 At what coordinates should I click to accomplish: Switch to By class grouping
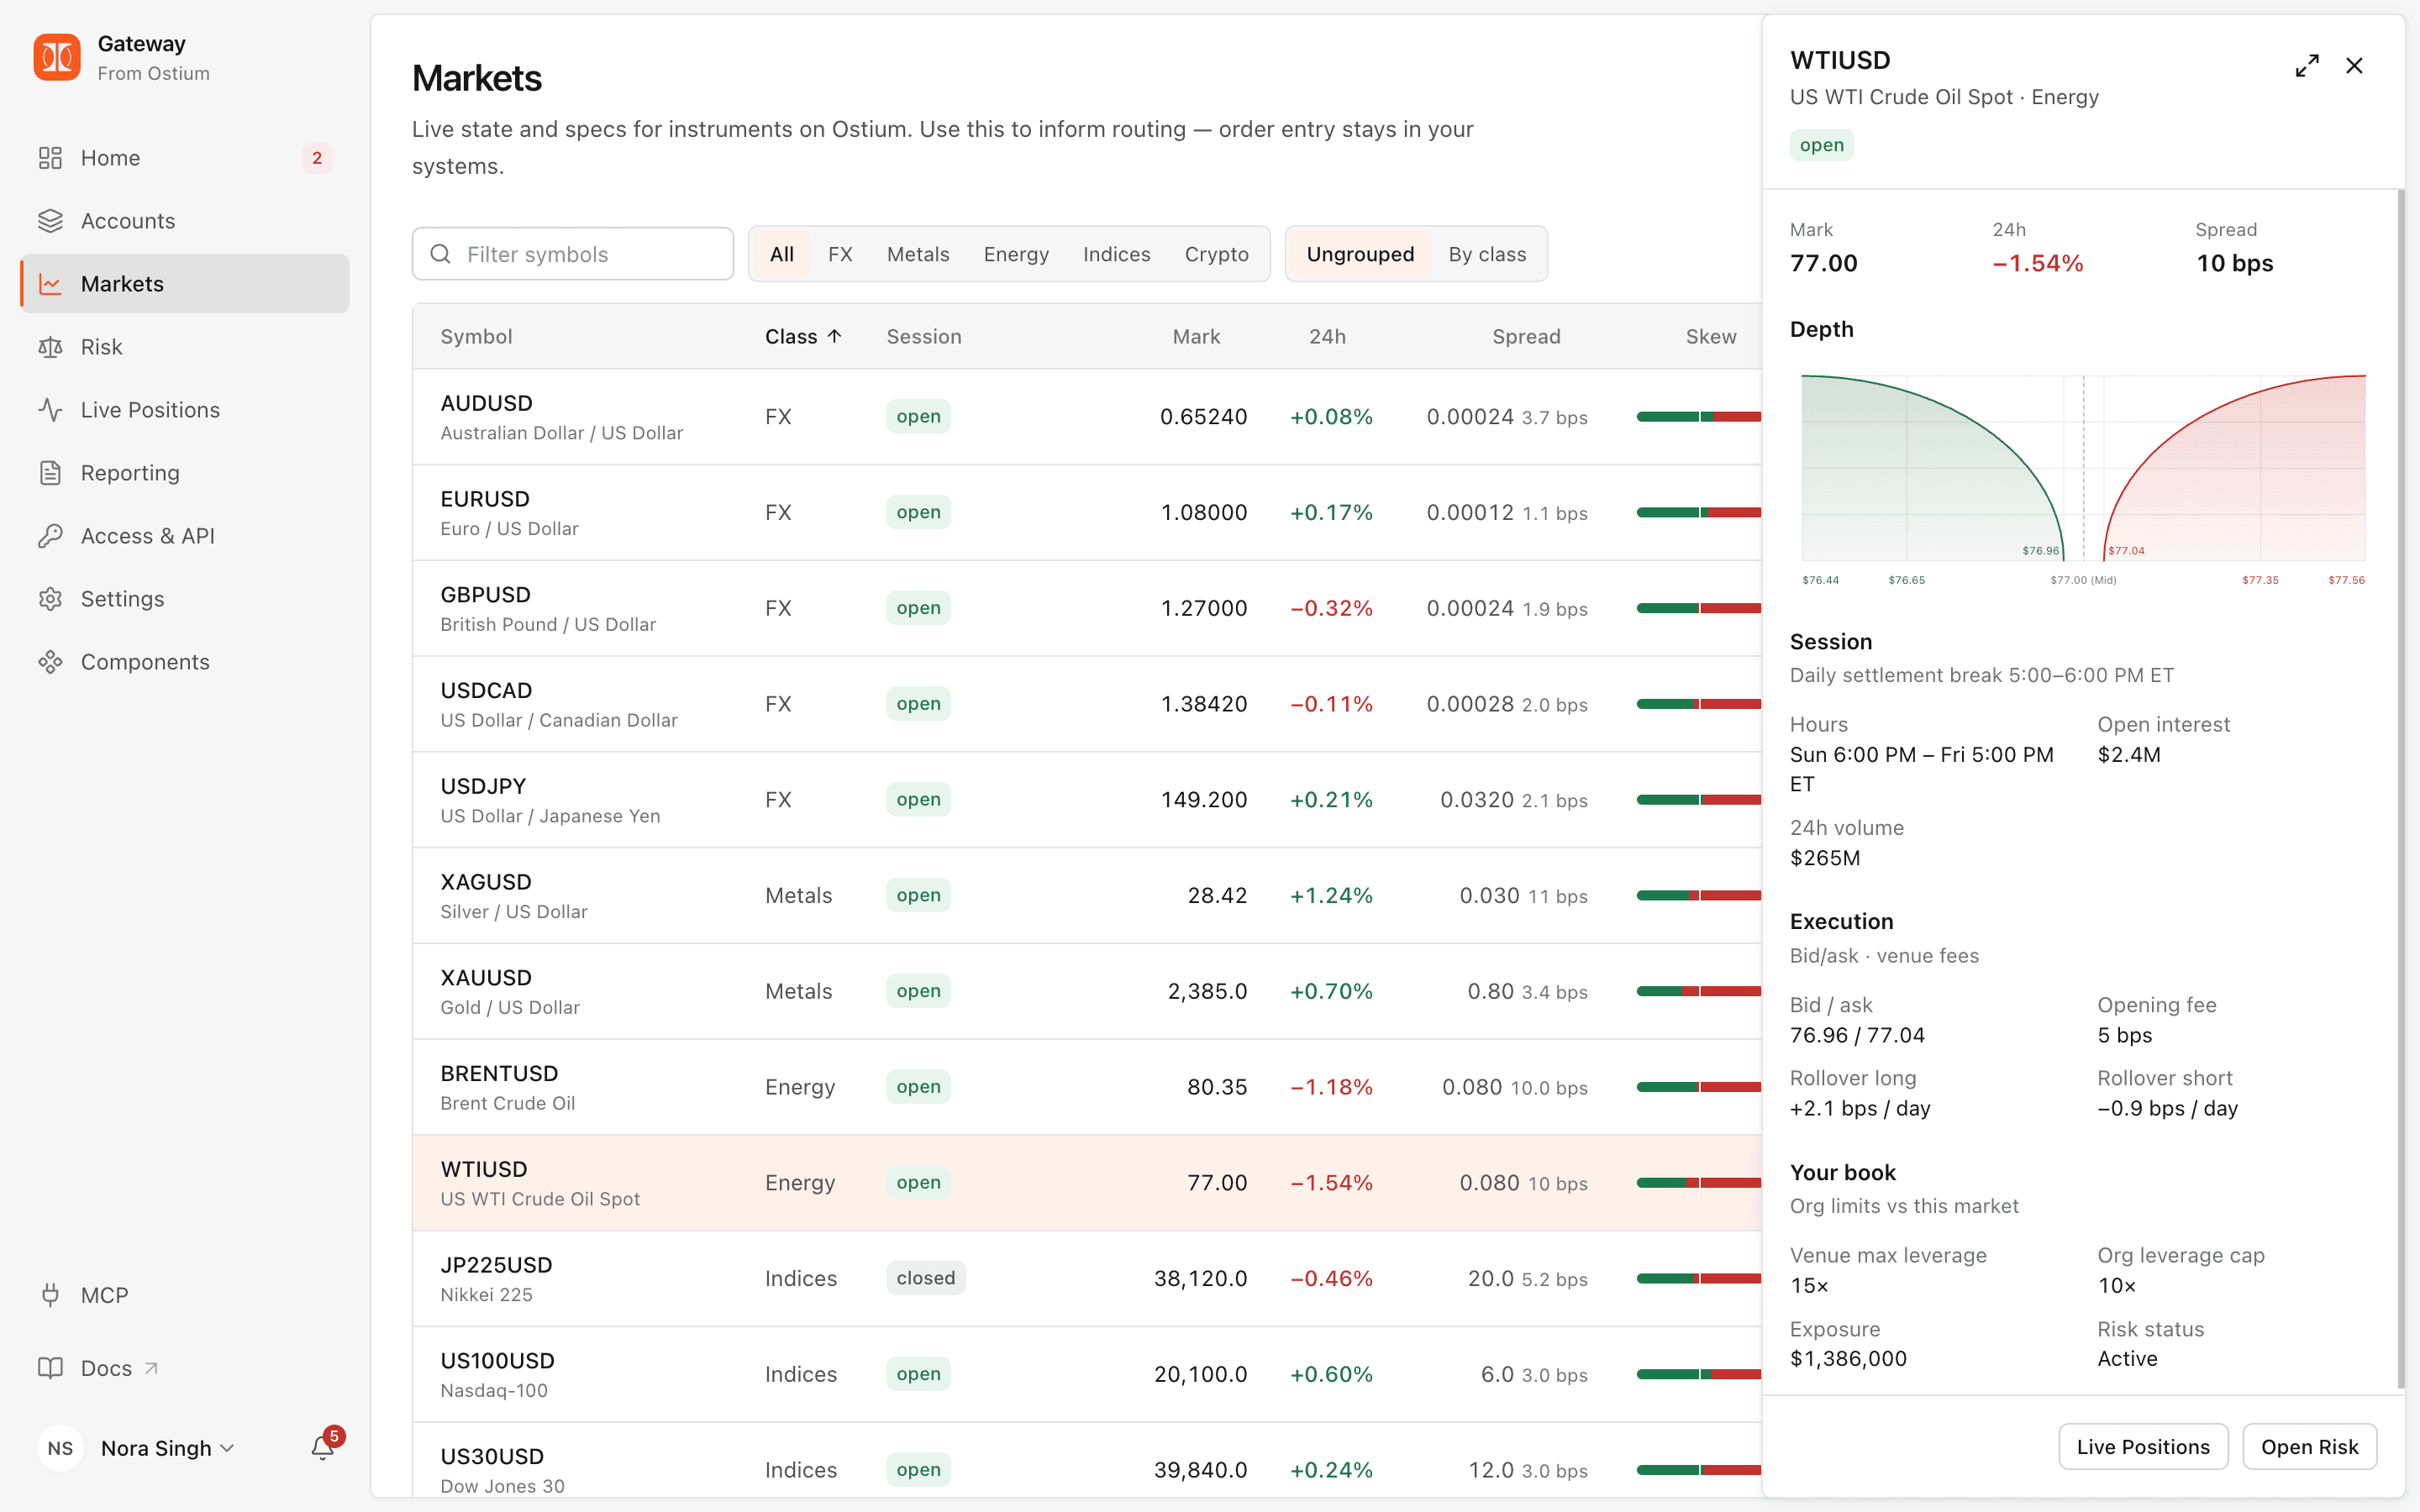(x=1487, y=254)
